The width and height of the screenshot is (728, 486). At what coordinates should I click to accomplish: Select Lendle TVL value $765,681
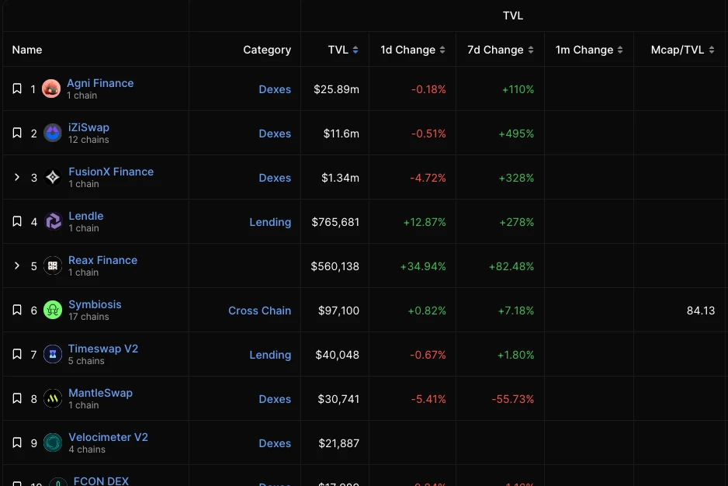[x=335, y=222]
